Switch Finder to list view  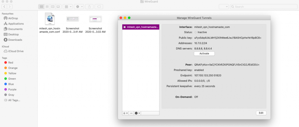click(x=47, y=7)
